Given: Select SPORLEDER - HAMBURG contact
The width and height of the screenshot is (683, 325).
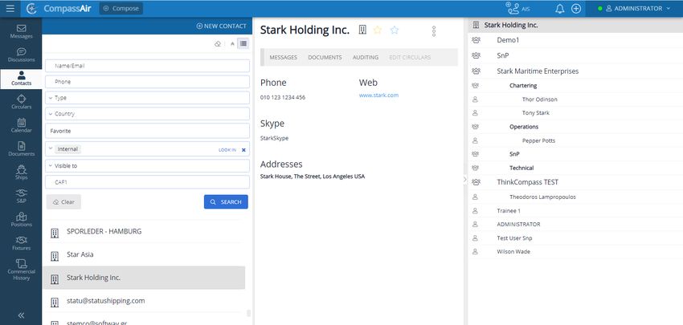Looking at the screenshot, I should (x=144, y=231).
